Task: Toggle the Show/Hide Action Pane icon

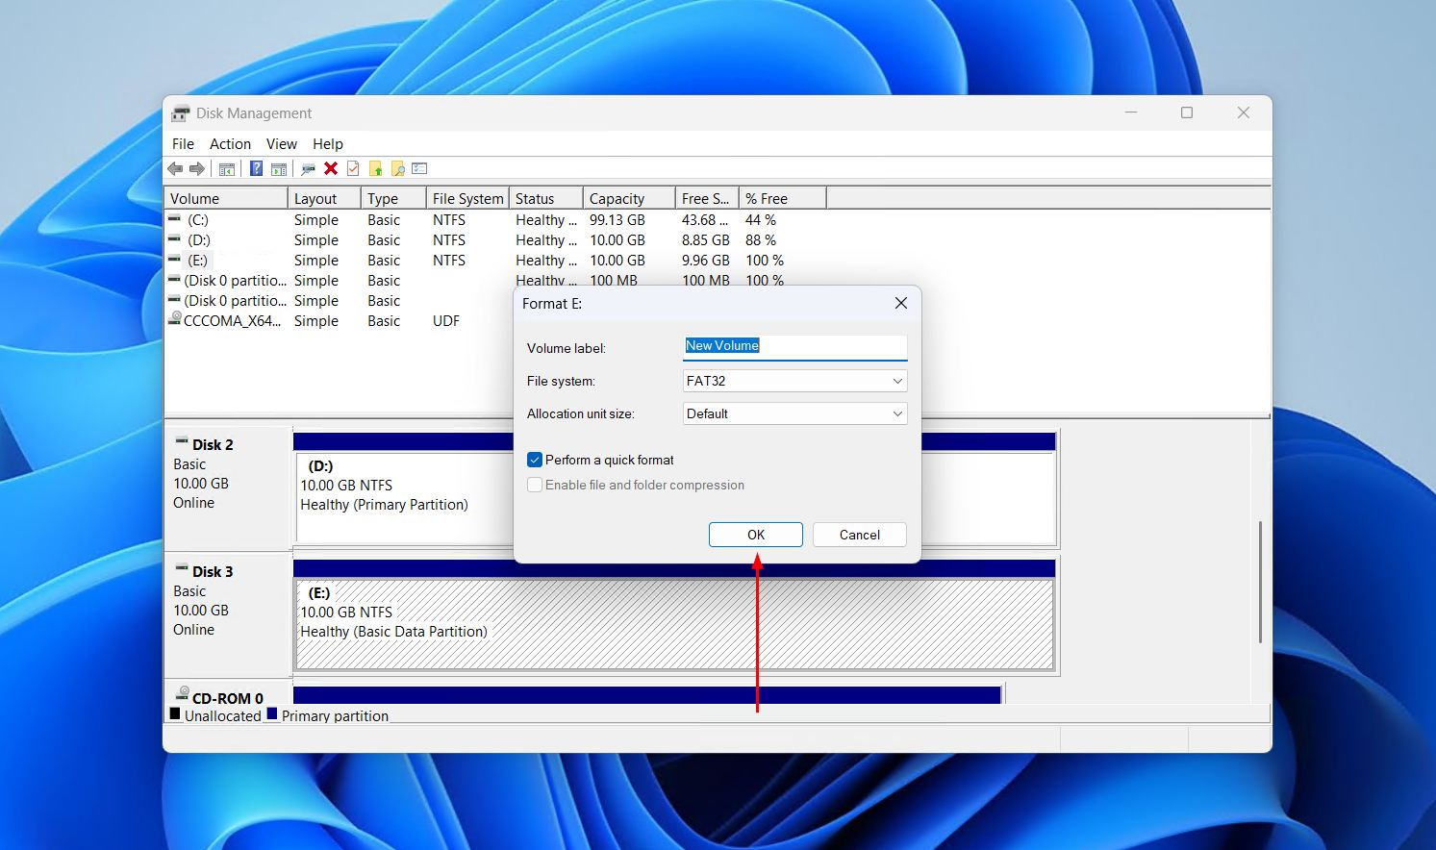Action: click(x=279, y=169)
